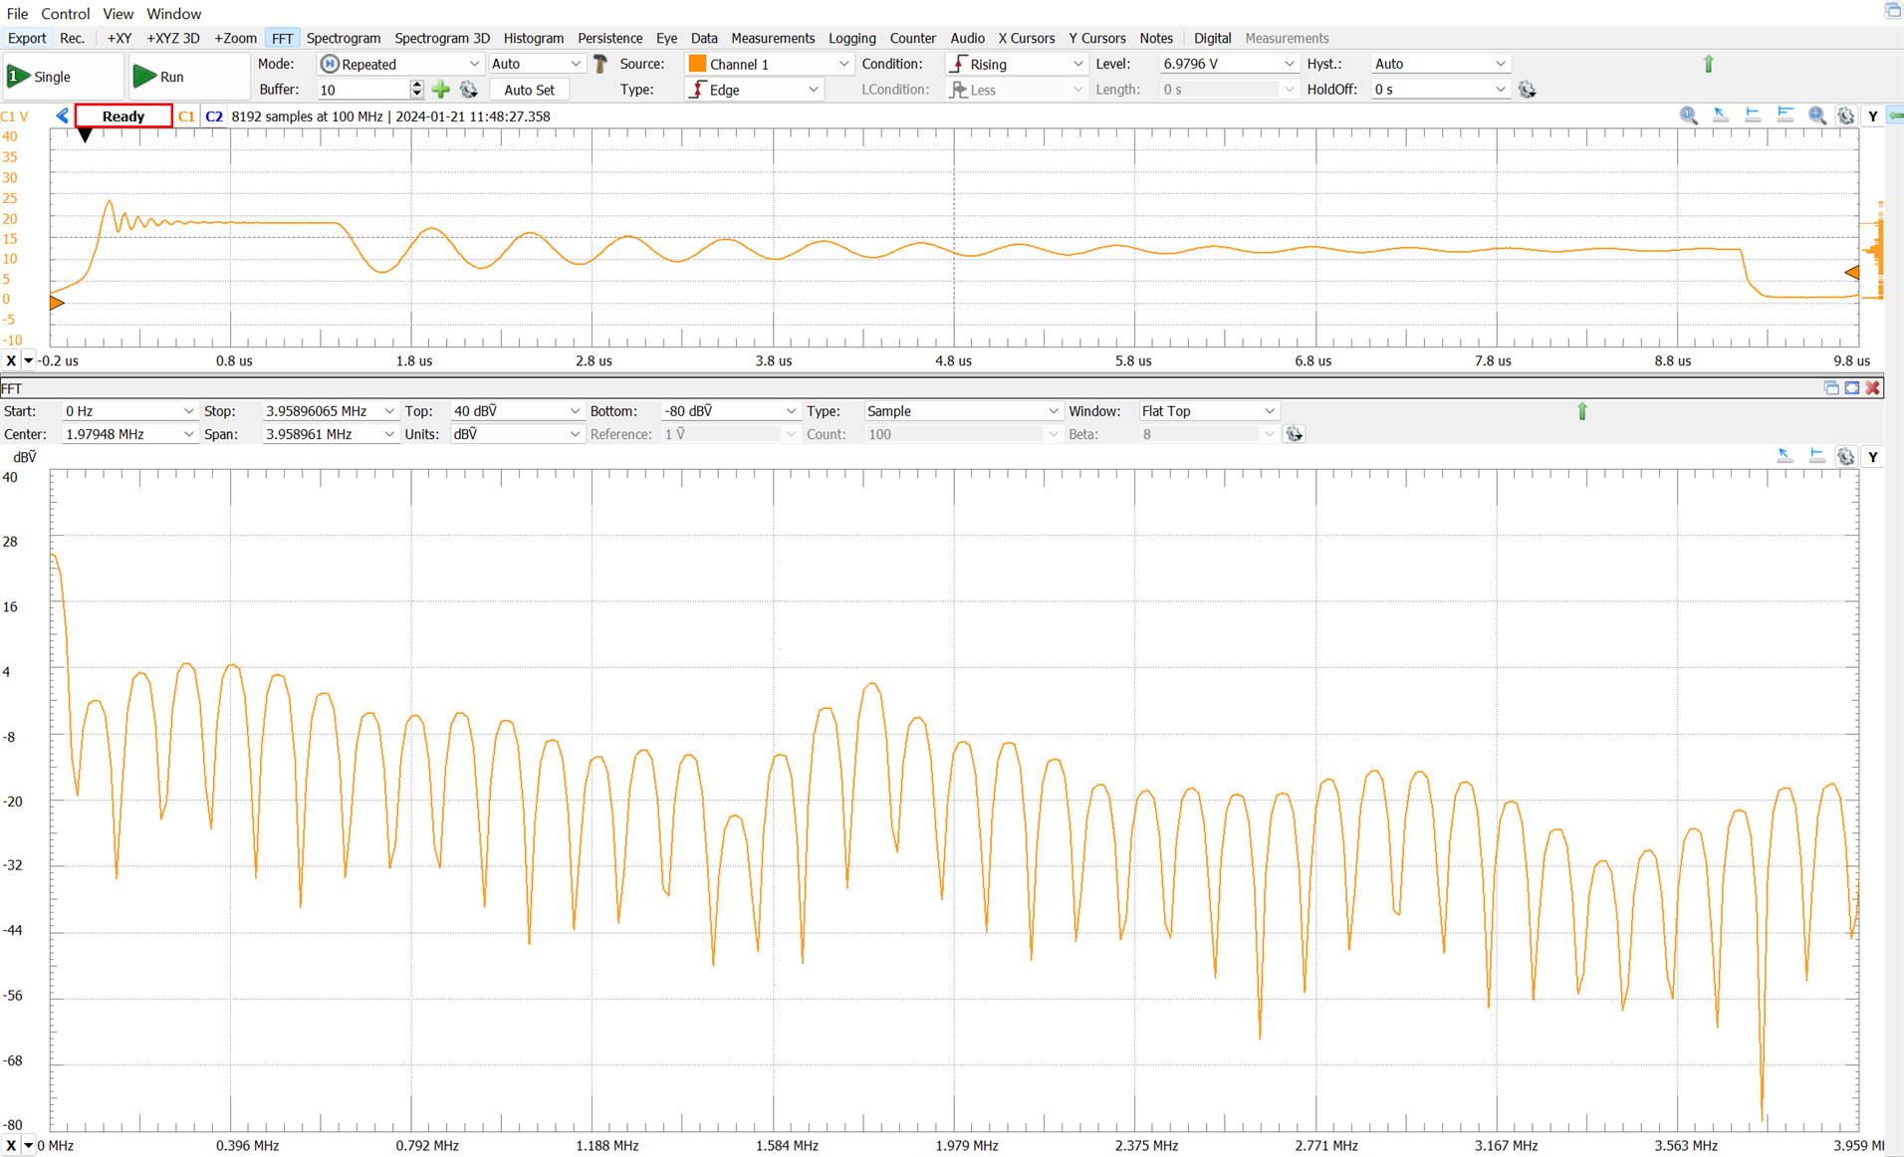The image size is (1904, 1157).
Task: Open trigger options gear next to HoldOff
Action: click(1527, 90)
